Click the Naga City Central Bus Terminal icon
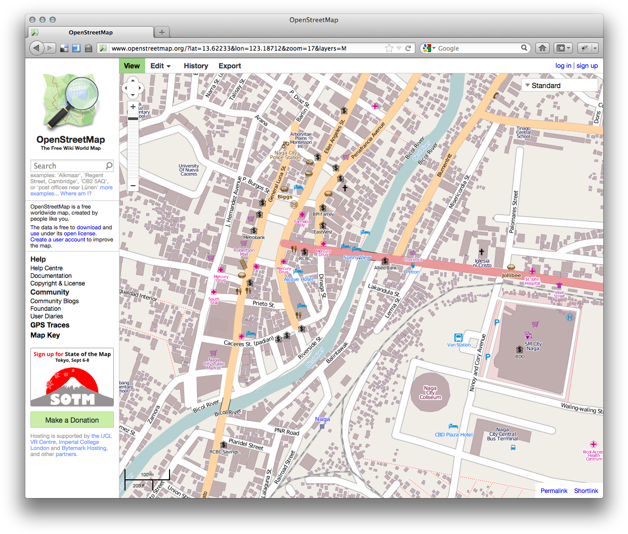 click(513, 447)
